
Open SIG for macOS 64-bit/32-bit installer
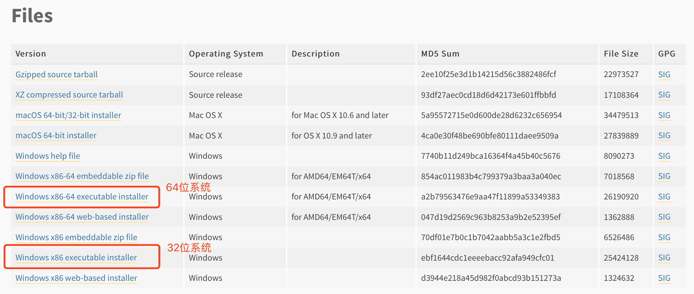pos(664,115)
